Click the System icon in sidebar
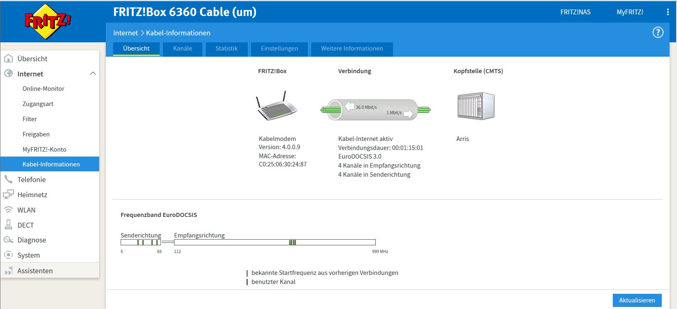This screenshot has width=677, height=309. pos(8,255)
